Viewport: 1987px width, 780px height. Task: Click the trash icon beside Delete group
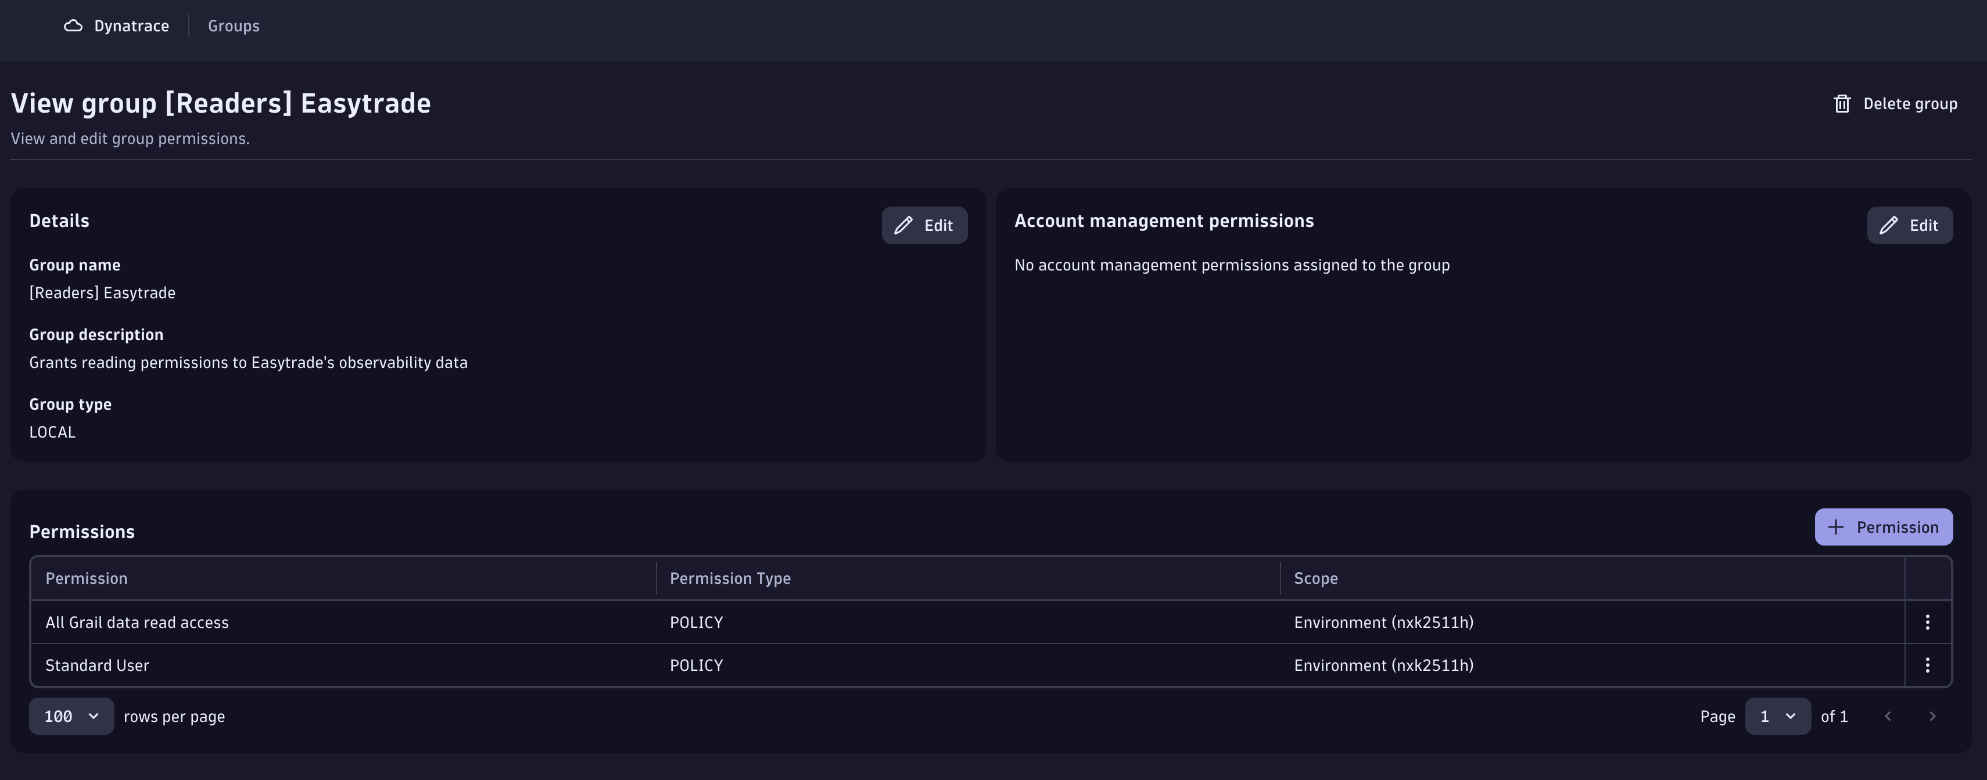pos(1842,104)
